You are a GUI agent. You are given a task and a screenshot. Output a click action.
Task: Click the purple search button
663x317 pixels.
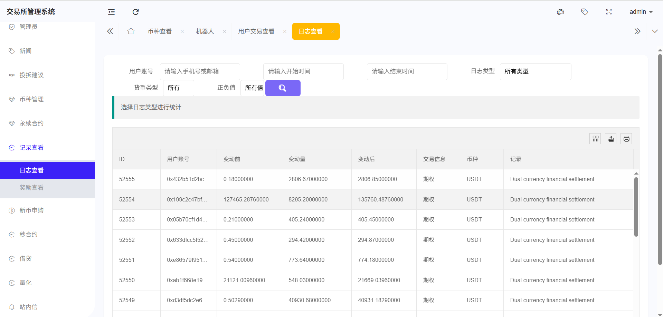(x=283, y=88)
